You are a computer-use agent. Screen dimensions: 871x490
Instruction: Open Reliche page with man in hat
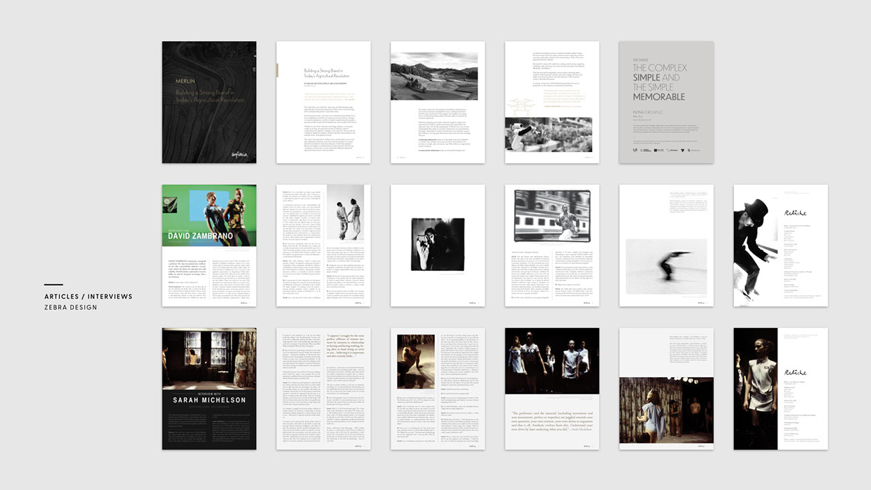780,246
